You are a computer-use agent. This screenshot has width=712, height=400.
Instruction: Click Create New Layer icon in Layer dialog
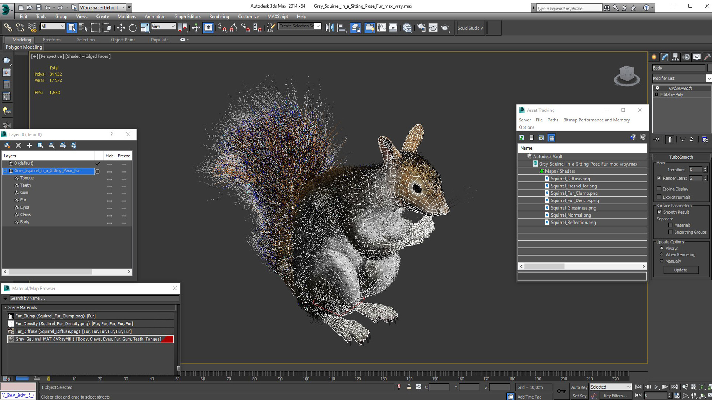pos(7,146)
